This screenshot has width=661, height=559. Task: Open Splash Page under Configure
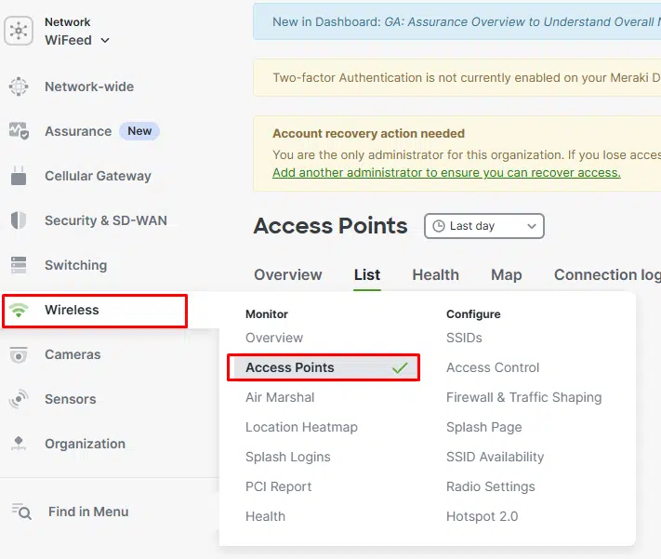pyautogui.click(x=484, y=427)
